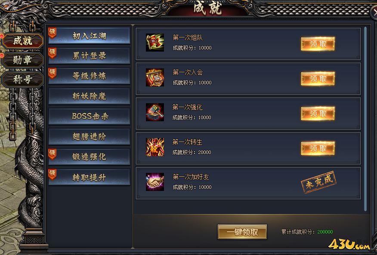The height and width of the screenshot is (255, 377).
Task: Click the 未完成 stamp on 第一次加好友
Action: pos(318,182)
